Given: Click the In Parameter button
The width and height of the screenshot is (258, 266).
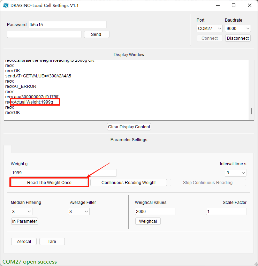Looking at the screenshot, I should 24,221.
